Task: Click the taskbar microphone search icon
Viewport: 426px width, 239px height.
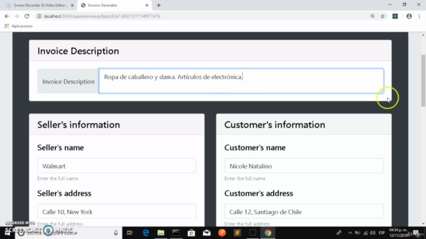Action: click(116, 233)
